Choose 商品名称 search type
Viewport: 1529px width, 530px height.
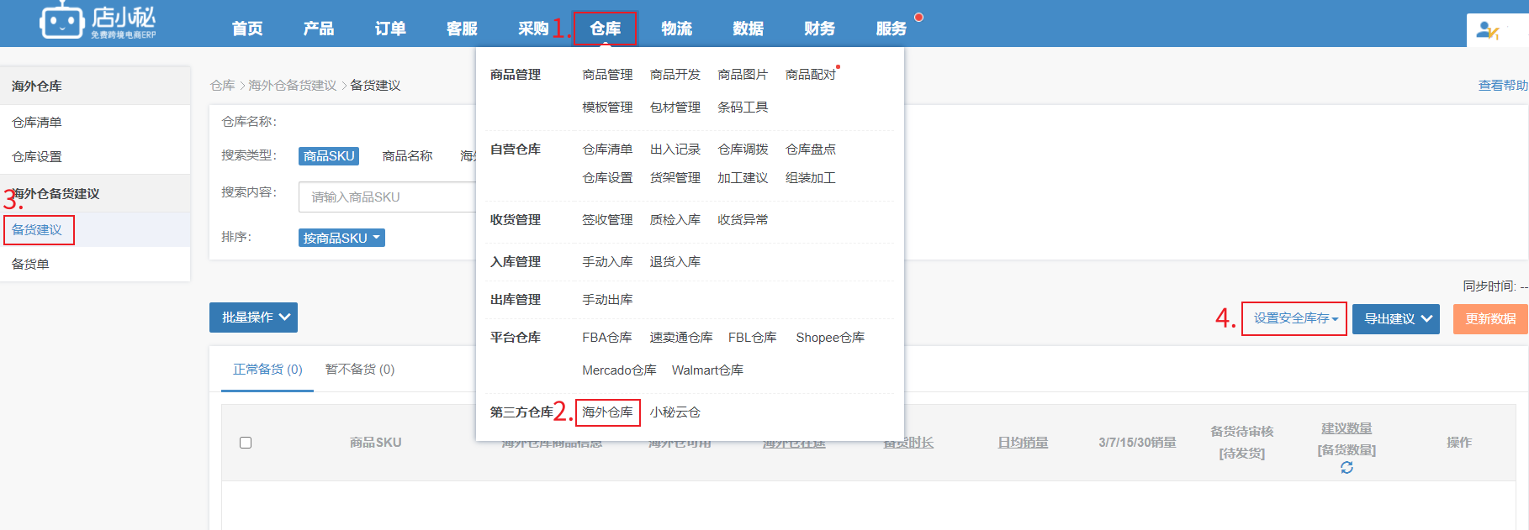pyautogui.click(x=407, y=156)
